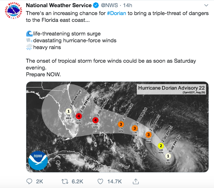Expand the tweet options chevron menu
The width and height of the screenshot is (214, 188).
(x=206, y=5)
